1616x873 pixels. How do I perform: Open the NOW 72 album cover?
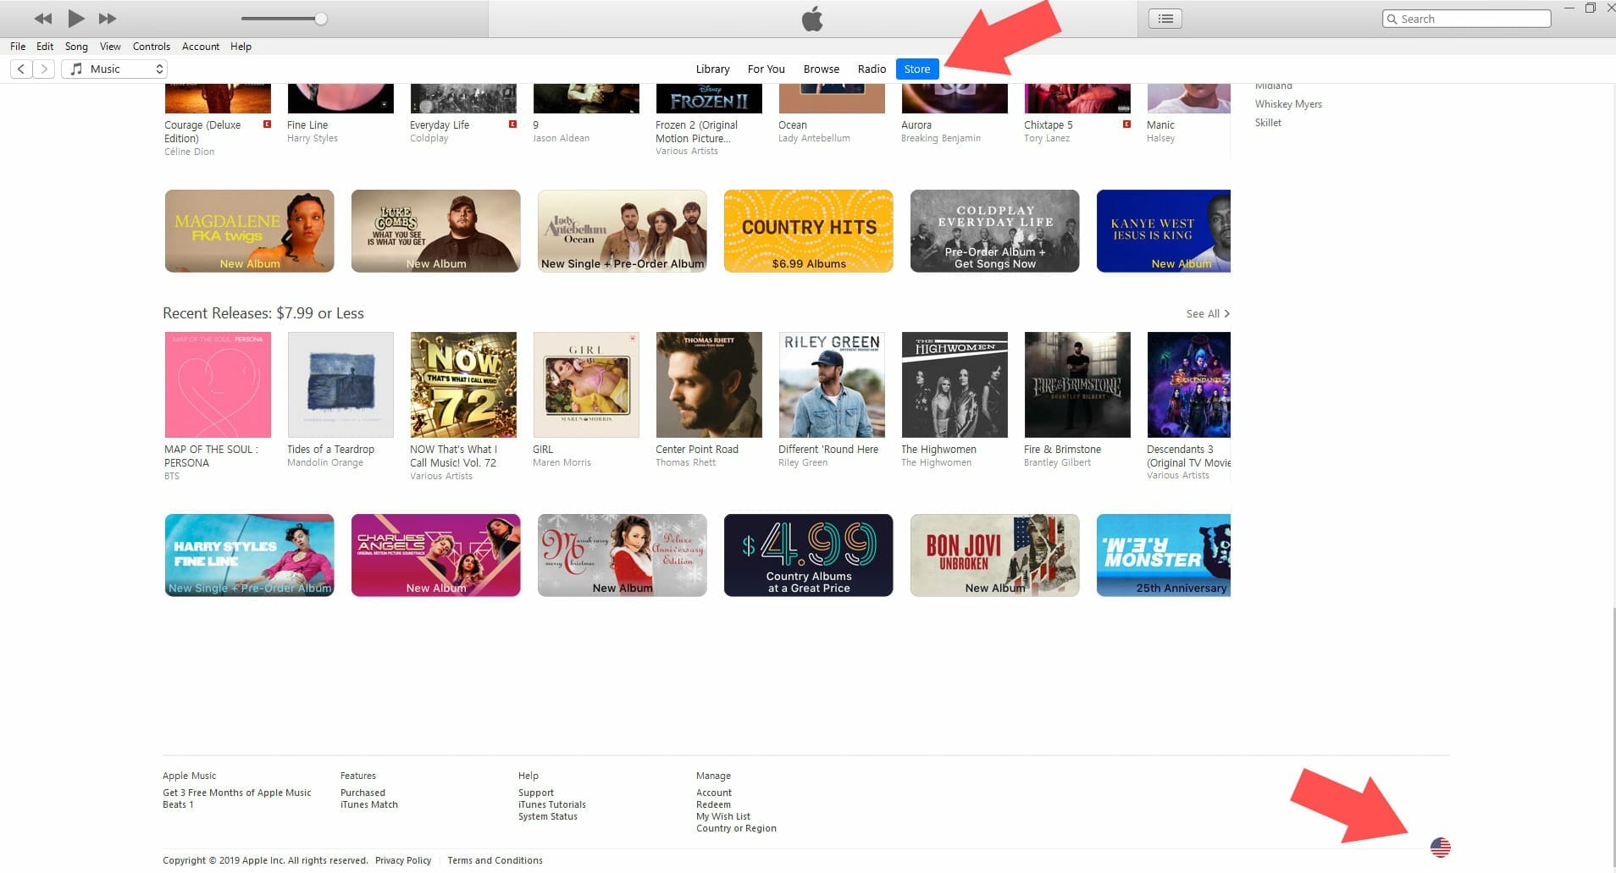coord(463,384)
